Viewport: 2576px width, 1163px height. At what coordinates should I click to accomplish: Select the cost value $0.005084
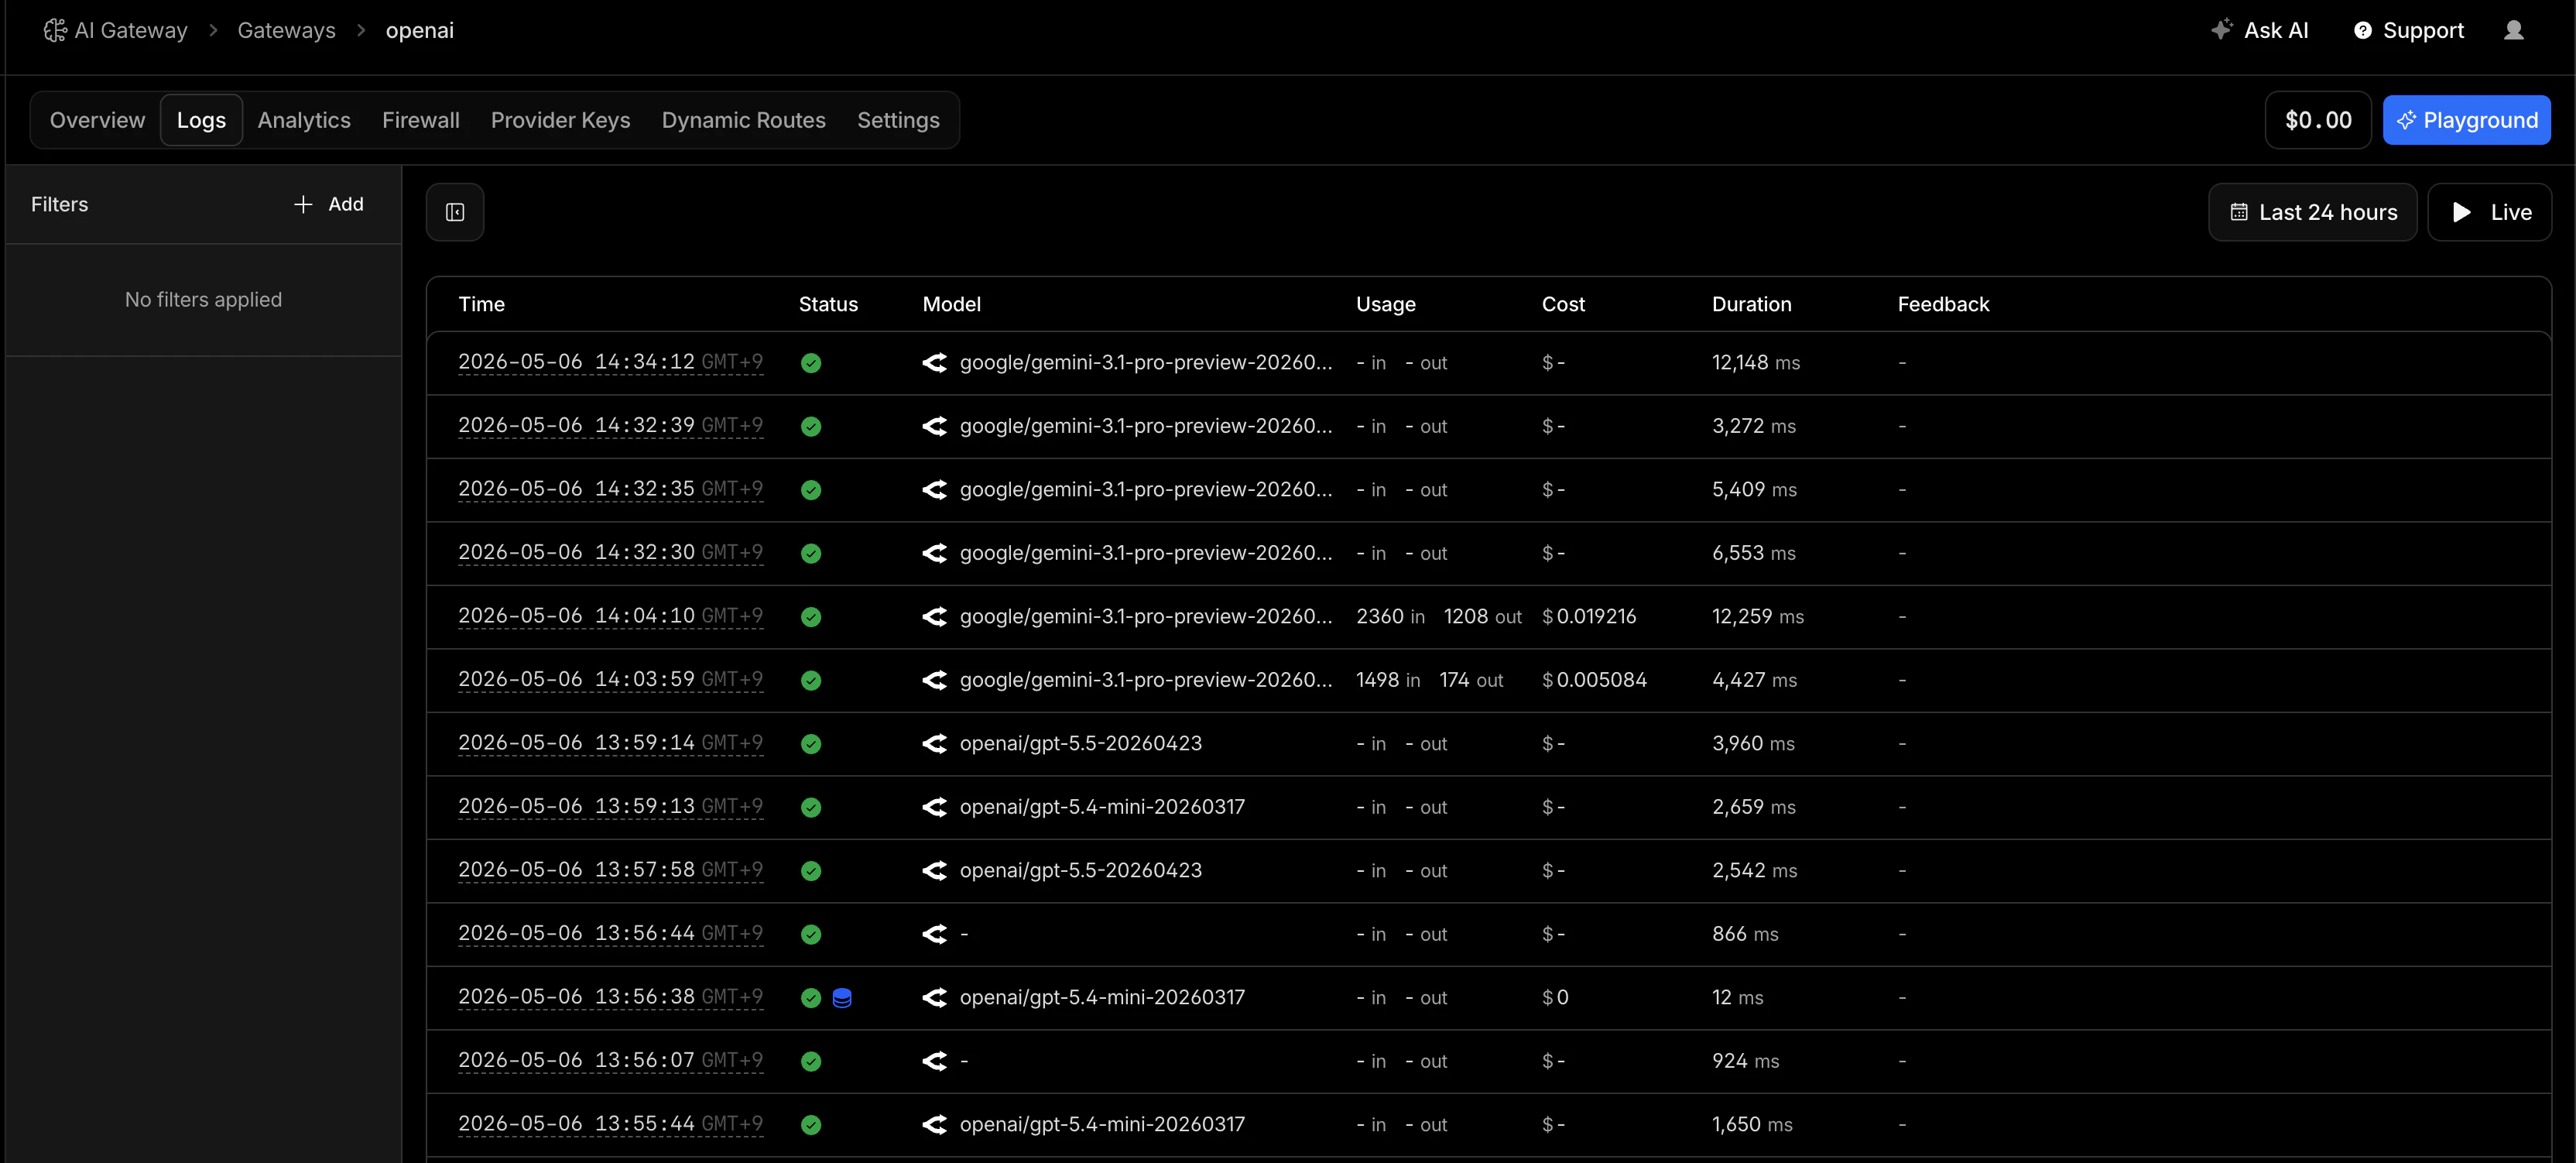tap(1594, 680)
